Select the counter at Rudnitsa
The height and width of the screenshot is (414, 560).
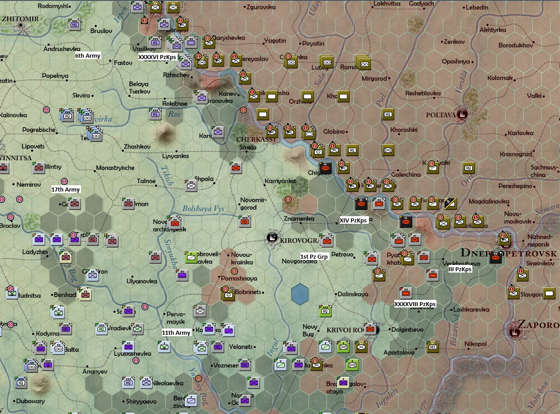[12, 293]
